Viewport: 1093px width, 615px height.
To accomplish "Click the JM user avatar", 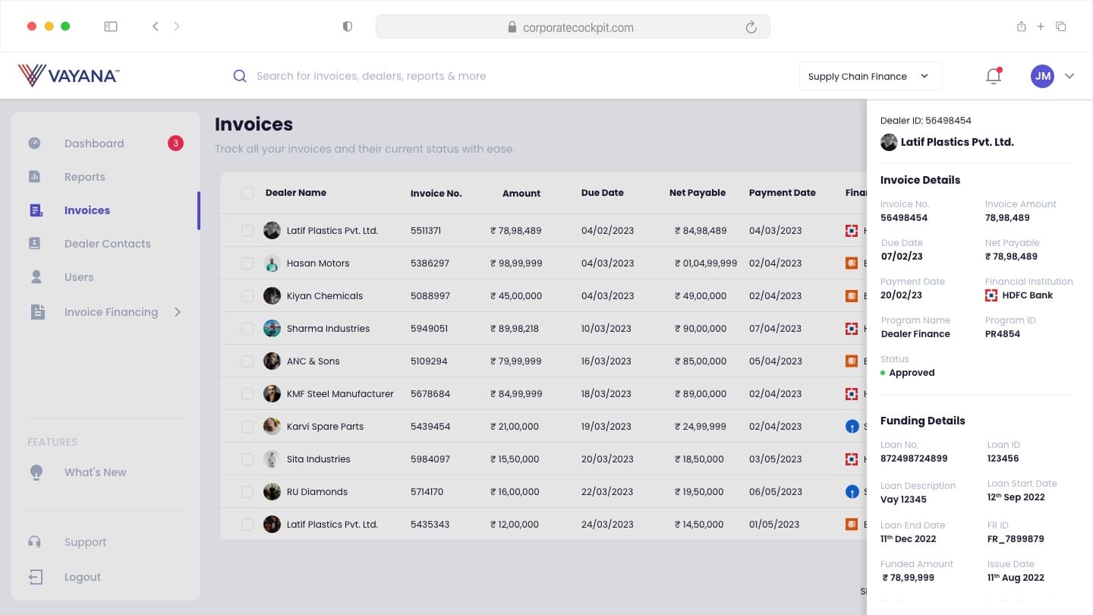I will pyautogui.click(x=1043, y=76).
